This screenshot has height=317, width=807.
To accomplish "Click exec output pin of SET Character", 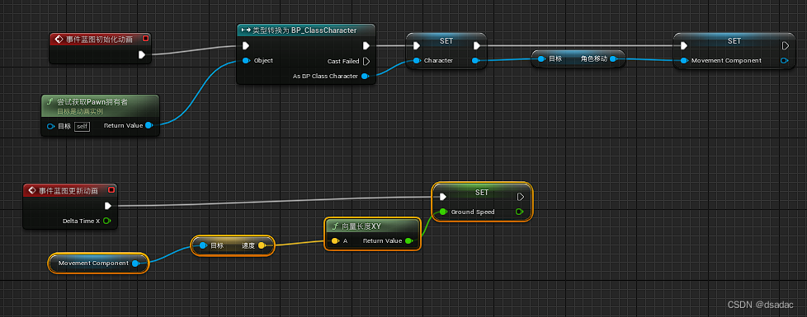I will tap(477, 46).
